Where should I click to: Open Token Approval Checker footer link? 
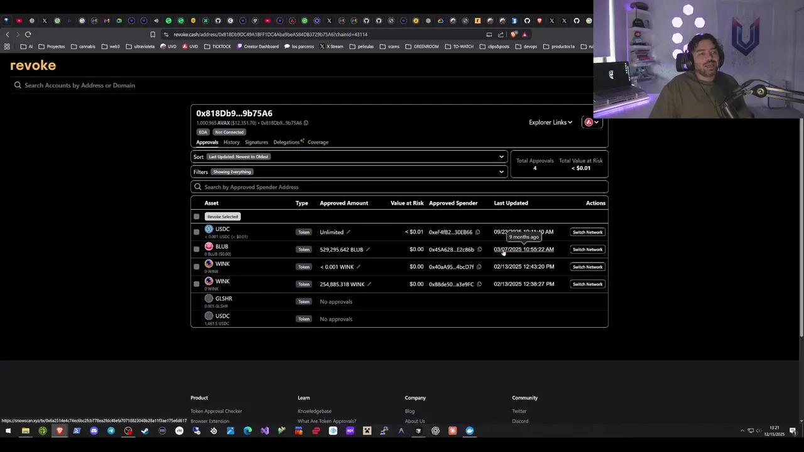(x=216, y=411)
